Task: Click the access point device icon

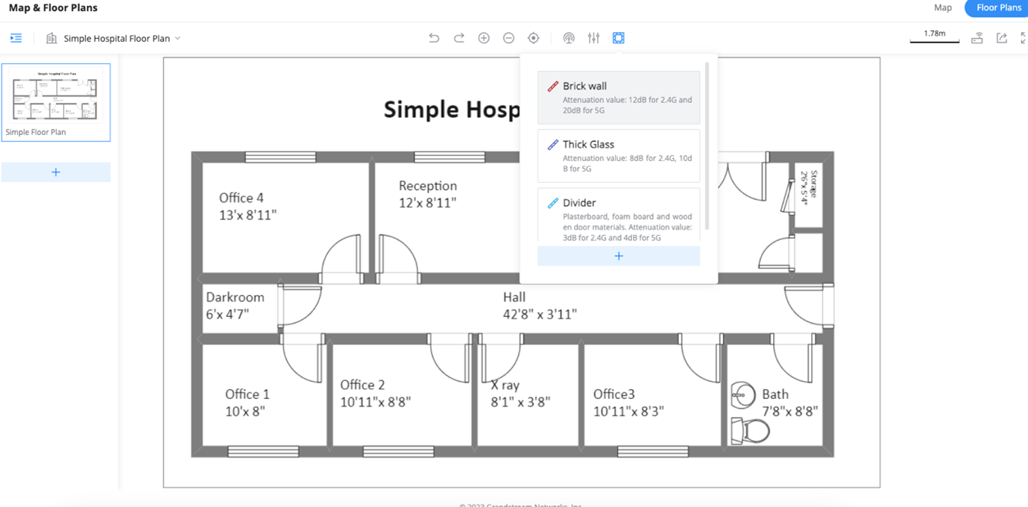Action: (977, 38)
